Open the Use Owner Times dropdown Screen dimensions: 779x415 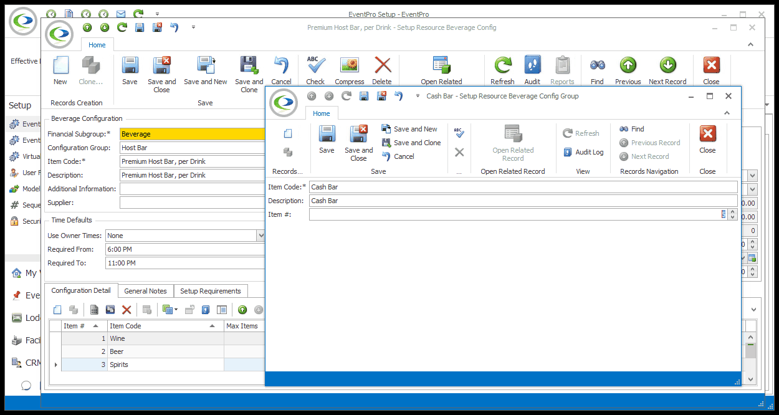point(260,236)
